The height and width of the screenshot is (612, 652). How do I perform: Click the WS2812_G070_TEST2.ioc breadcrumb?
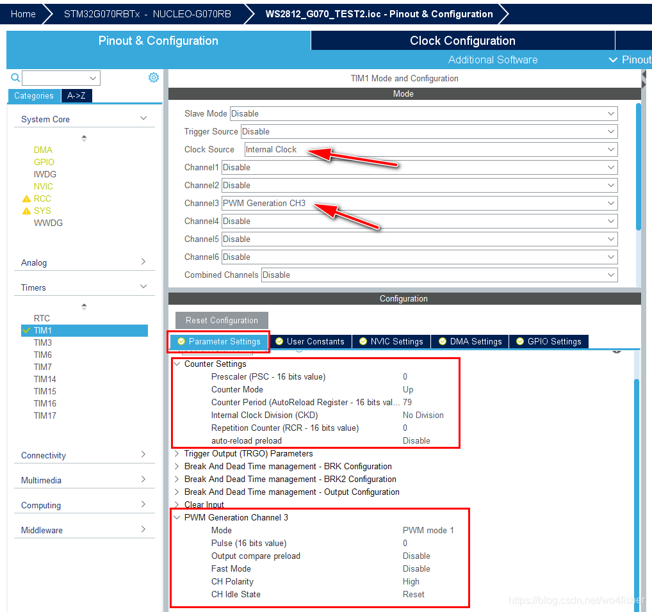(x=379, y=14)
